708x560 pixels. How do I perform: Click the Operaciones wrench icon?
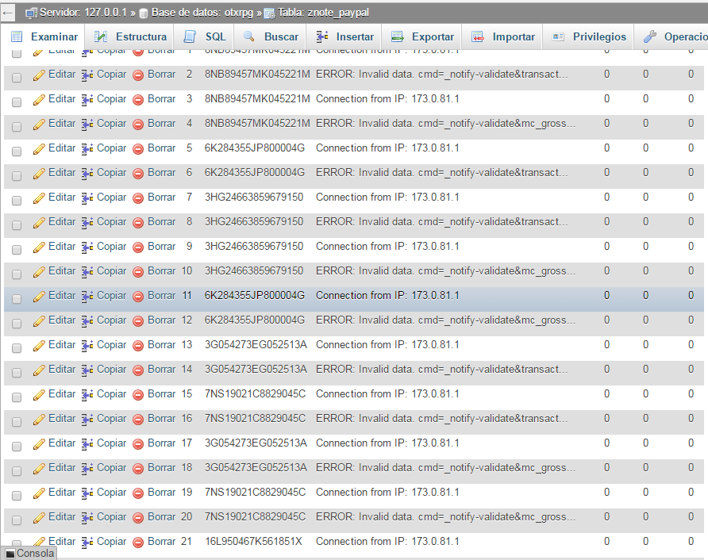pyautogui.click(x=650, y=36)
